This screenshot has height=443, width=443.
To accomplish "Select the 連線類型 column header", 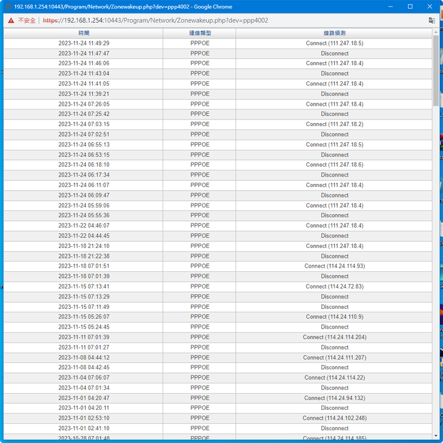I will (x=200, y=33).
